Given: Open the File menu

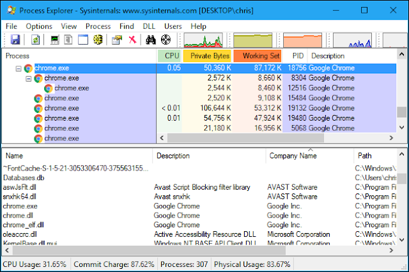Looking at the screenshot, I should click(x=12, y=26).
